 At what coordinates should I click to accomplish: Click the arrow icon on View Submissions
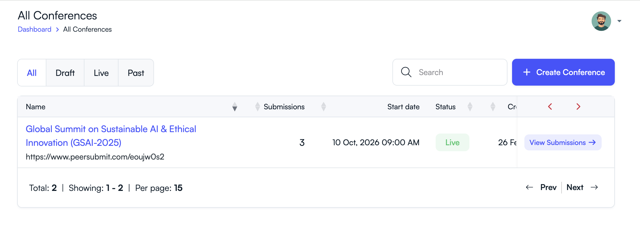coord(591,142)
